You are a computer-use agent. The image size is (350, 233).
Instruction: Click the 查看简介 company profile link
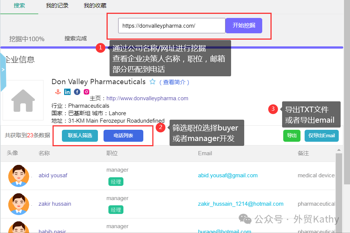click(x=174, y=82)
